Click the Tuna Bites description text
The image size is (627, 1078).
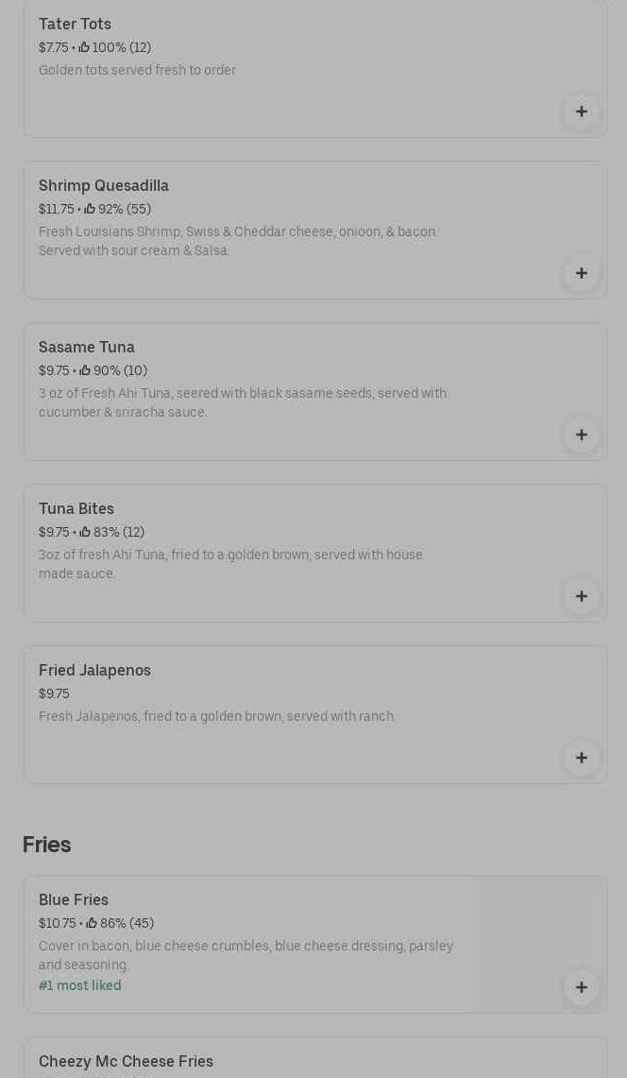tap(230, 564)
